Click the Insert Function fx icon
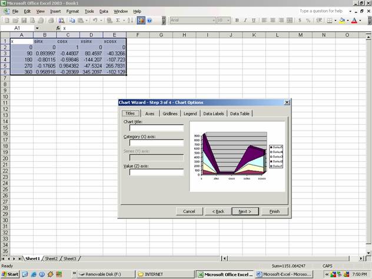This screenshot has width=372, height=279. [58, 28]
